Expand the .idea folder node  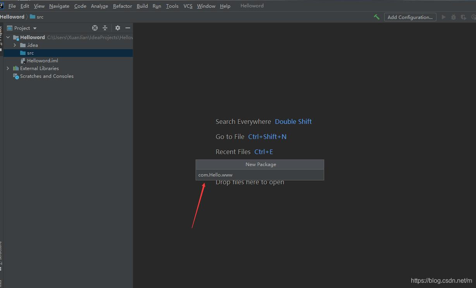pyautogui.click(x=15, y=45)
